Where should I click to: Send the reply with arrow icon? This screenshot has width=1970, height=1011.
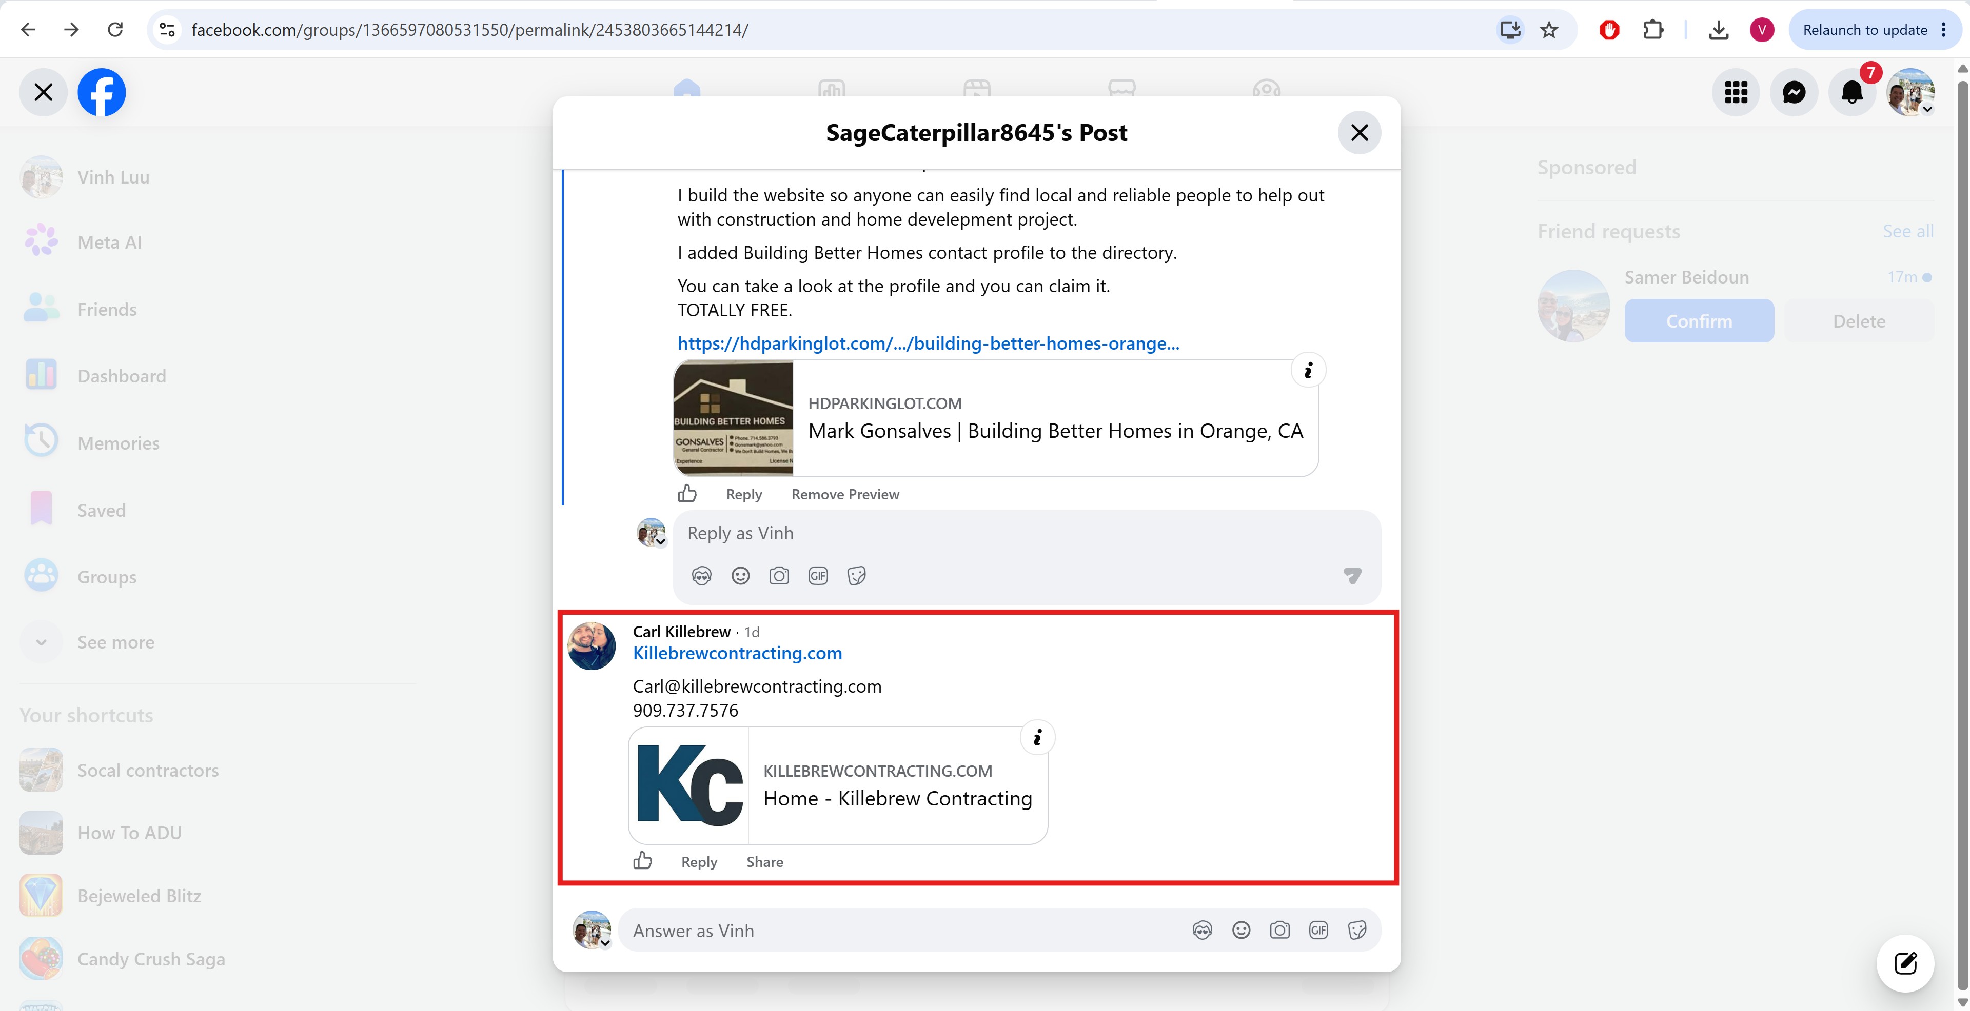(x=1352, y=576)
